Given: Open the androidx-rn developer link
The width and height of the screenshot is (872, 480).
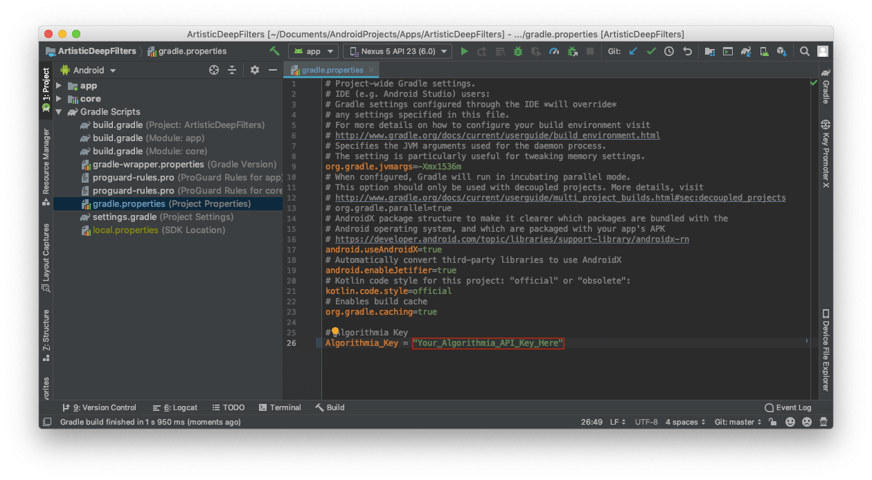Looking at the screenshot, I should pyautogui.click(x=512, y=239).
